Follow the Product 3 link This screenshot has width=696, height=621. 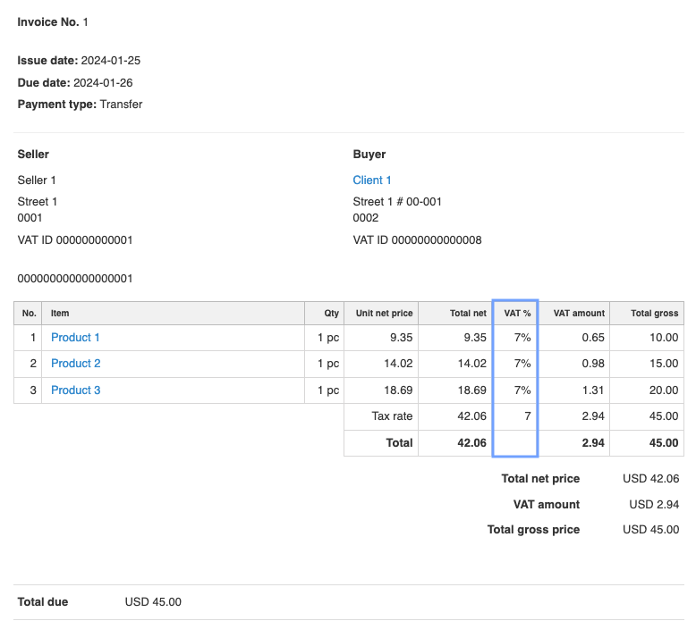pyautogui.click(x=75, y=390)
